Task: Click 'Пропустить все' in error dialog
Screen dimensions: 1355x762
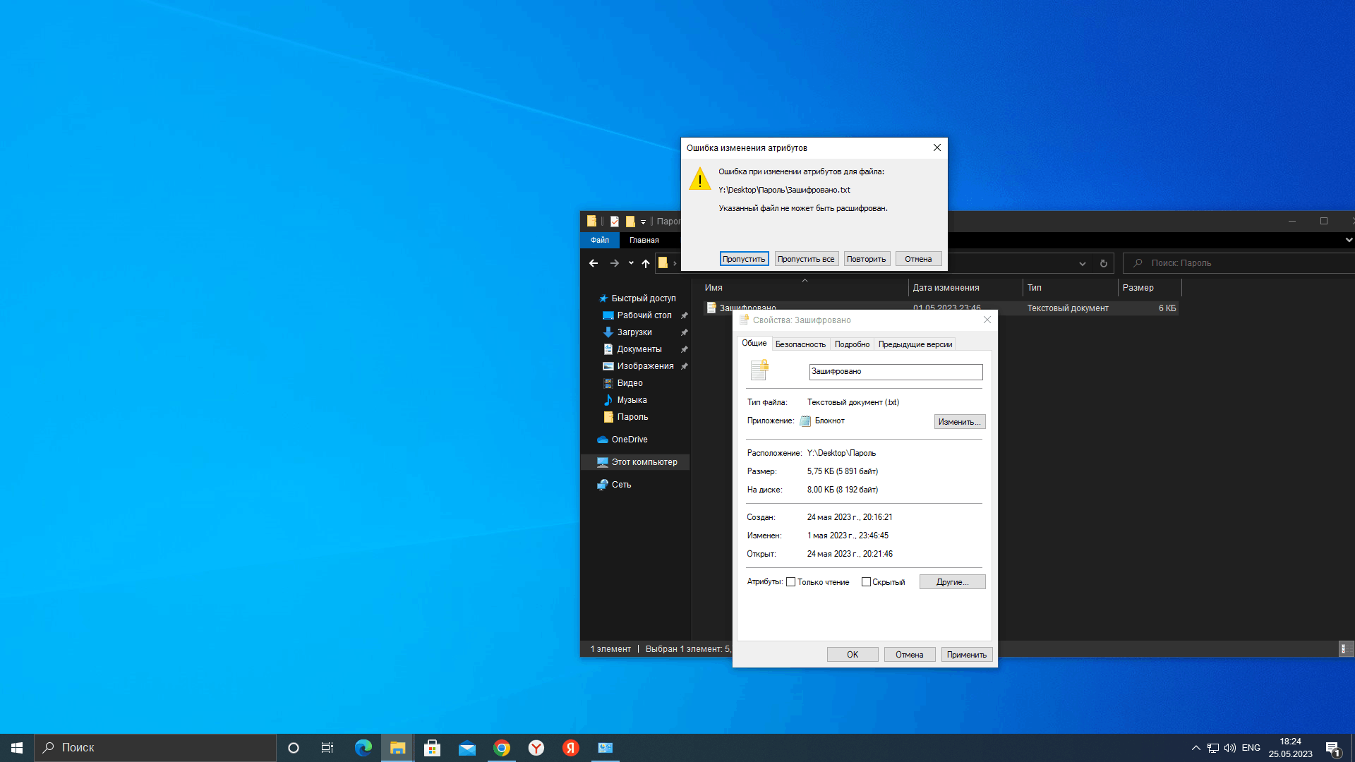Action: coord(805,259)
